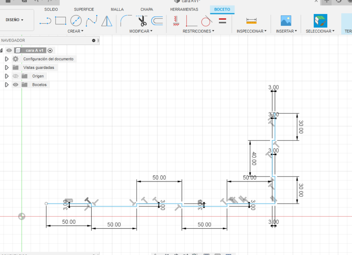The height and width of the screenshot is (255, 352).
Task: Select the cara A v1 label
Action: tap(34, 50)
